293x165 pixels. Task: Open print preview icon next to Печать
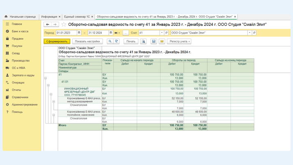tap(143, 41)
